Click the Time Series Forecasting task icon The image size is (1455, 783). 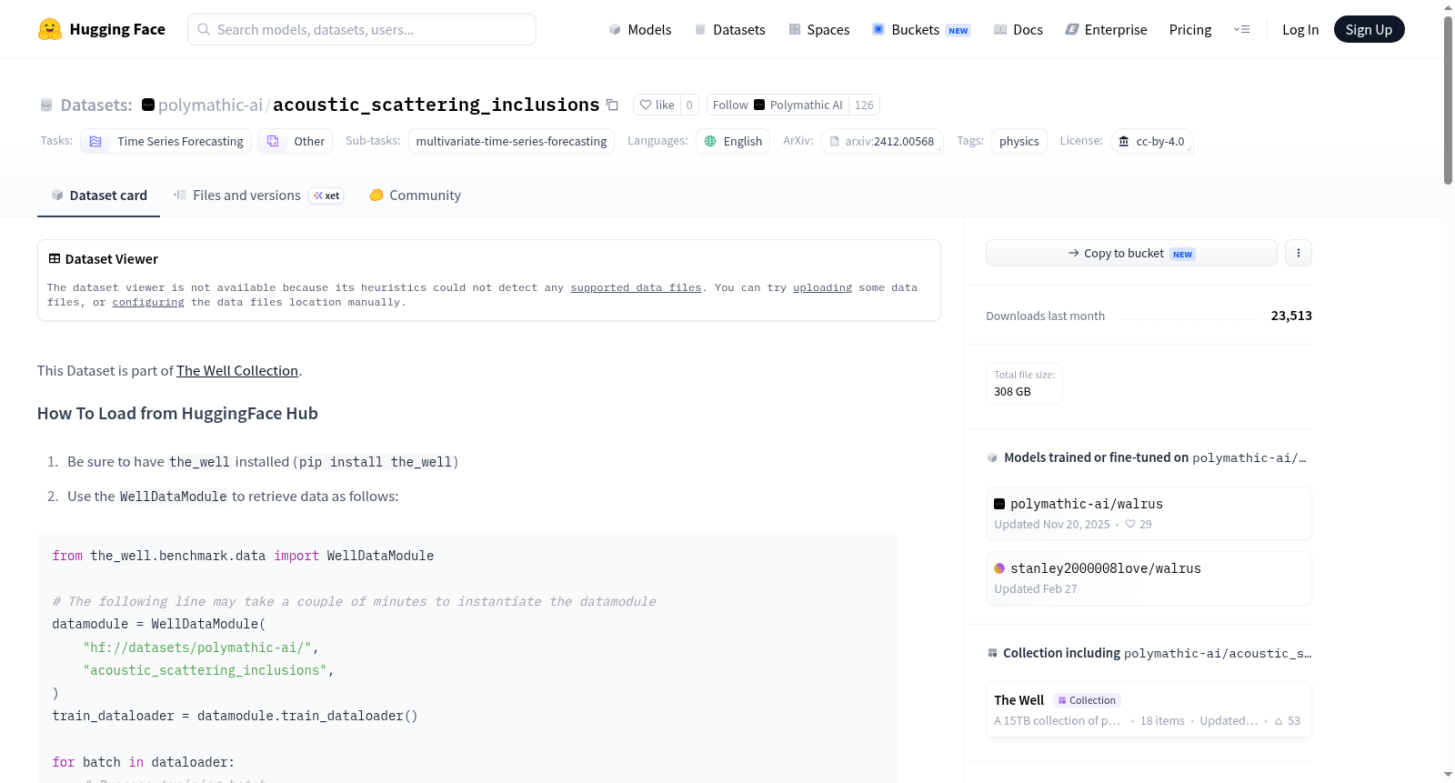(95, 141)
